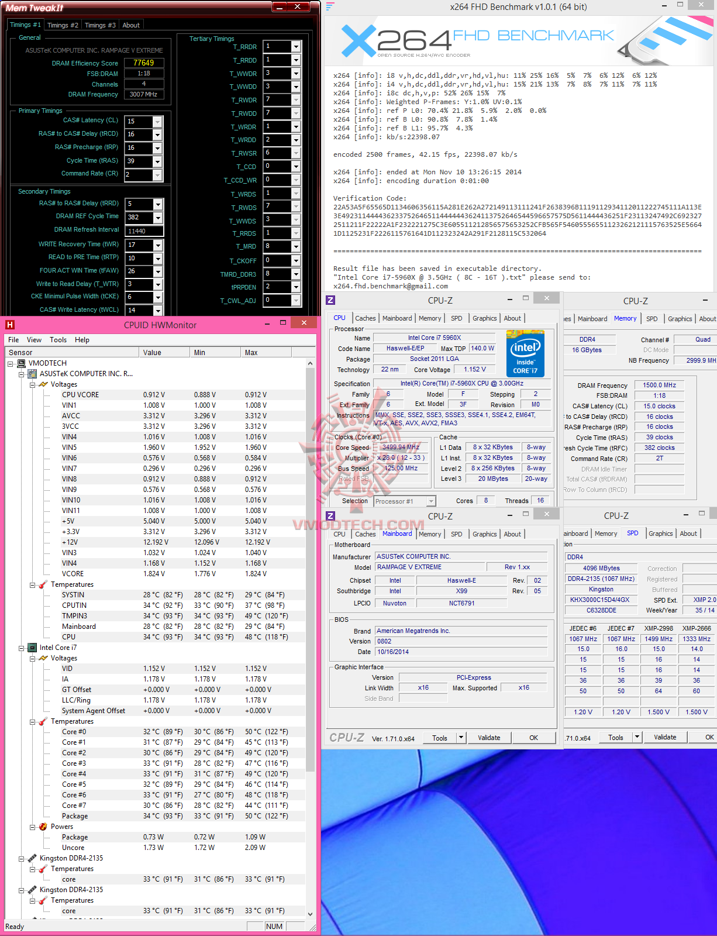Open the T_CWL_ADJ dropdown
The width and height of the screenshot is (717, 936).
(296, 300)
